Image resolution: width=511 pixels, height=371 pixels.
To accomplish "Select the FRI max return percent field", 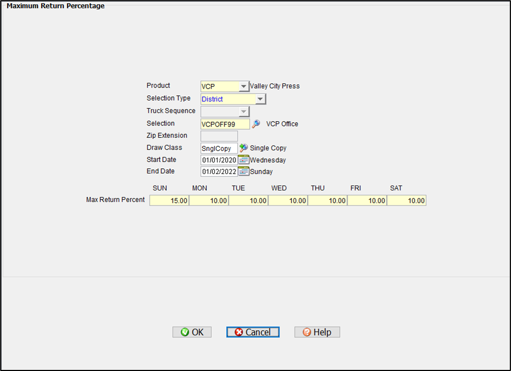I will click(367, 201).
